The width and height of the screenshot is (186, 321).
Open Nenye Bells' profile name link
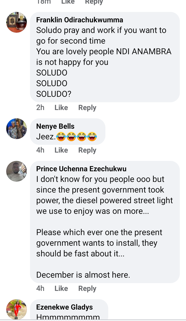click(55, 126)
